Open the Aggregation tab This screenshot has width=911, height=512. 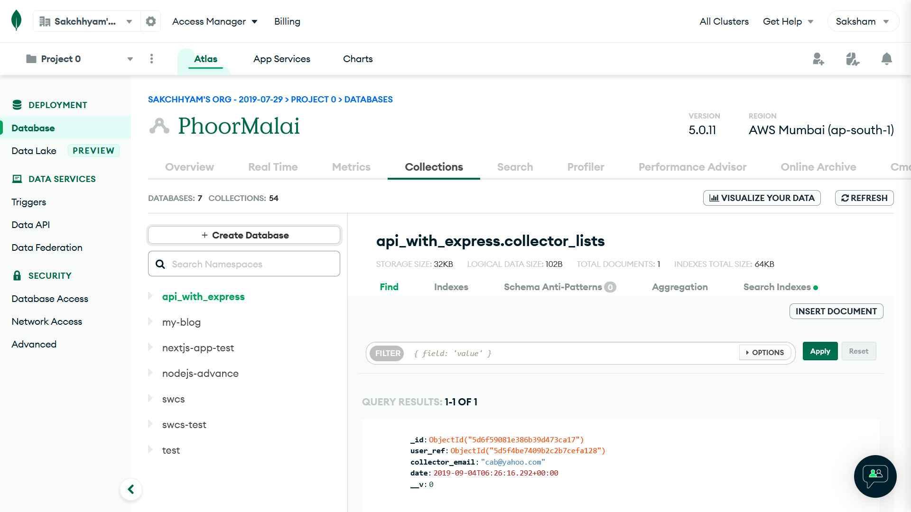(679, 287)
